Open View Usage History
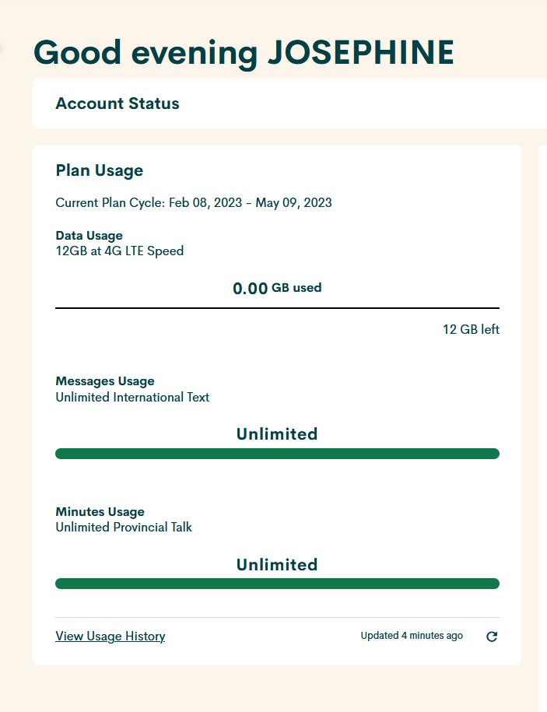 click(110, 637)
